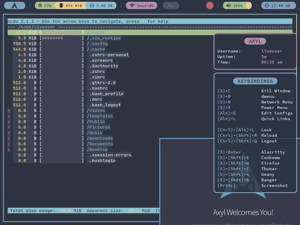Click the Axyl Welcomes You! heading

tap(243, 212)
